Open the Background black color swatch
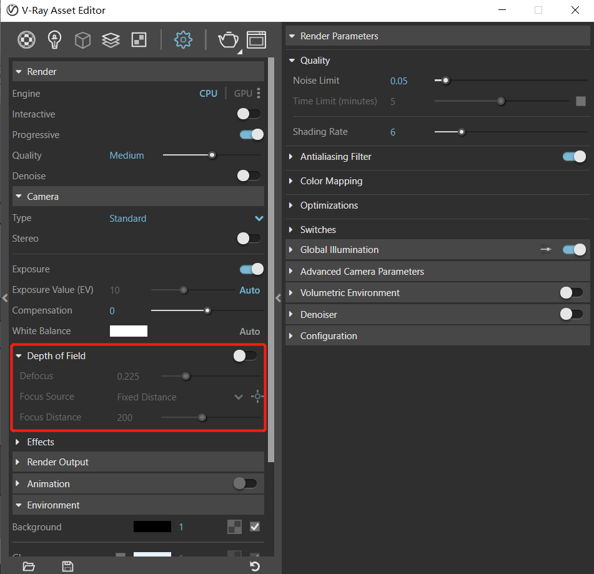This screenshot has height=574, width=594. pyautogui.click(x=152, y=527)
